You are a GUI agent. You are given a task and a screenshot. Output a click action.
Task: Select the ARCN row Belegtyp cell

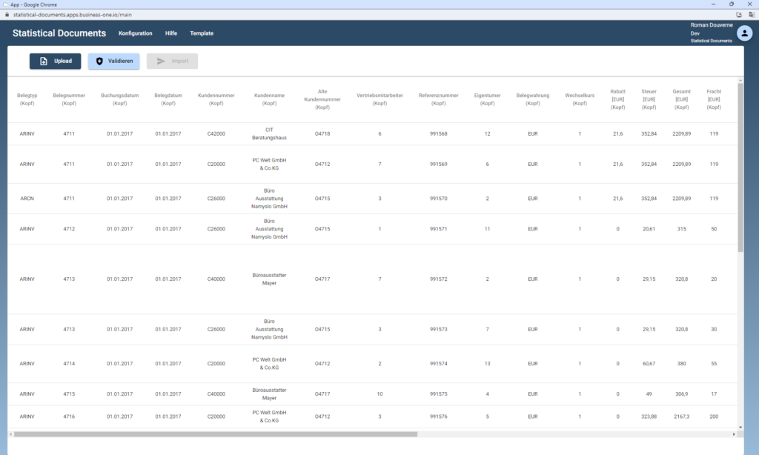pos(27,199)
